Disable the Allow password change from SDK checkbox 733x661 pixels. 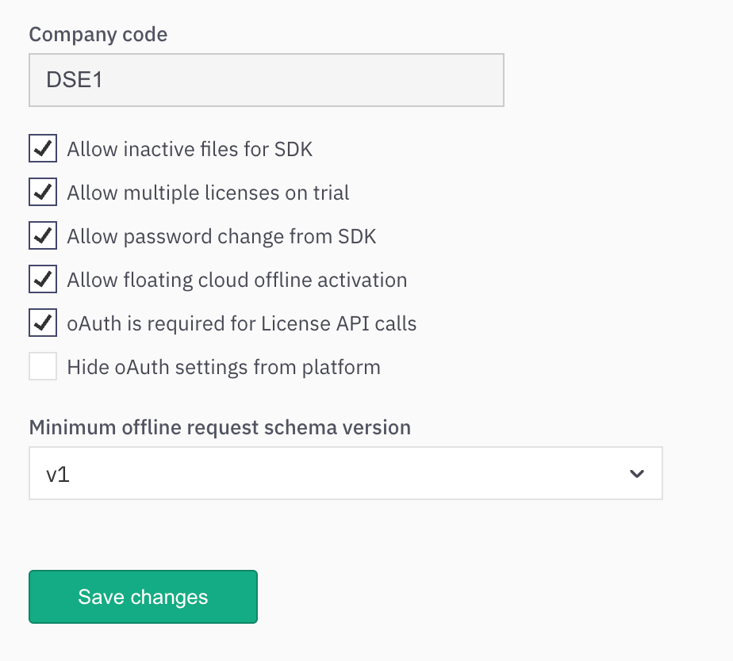click(x=43, y=235)
